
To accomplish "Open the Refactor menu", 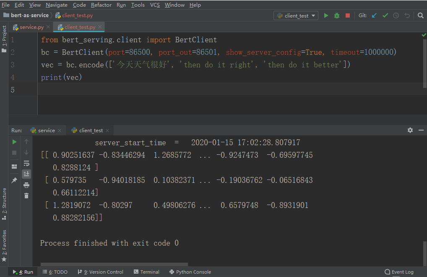I will pyautogui.click(x=101, y=5).
